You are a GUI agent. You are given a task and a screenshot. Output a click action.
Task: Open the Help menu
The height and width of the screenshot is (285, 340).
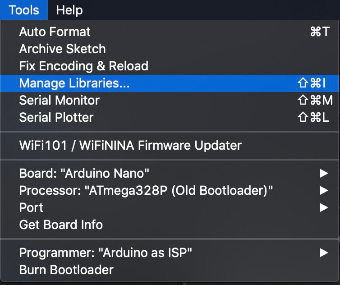pos(69,10)
